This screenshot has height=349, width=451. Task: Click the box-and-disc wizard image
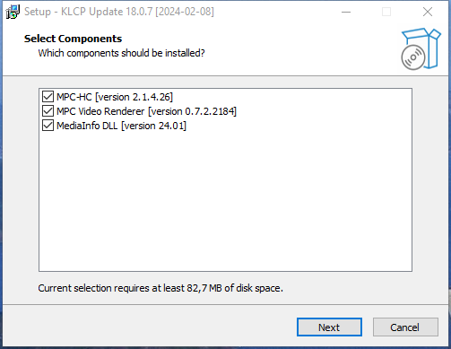[421, 49]
